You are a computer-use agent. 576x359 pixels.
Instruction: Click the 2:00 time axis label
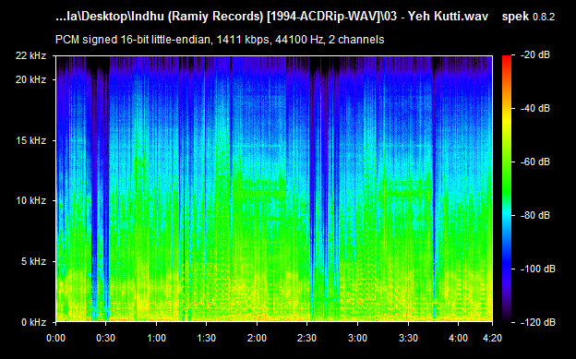(257, 338)
